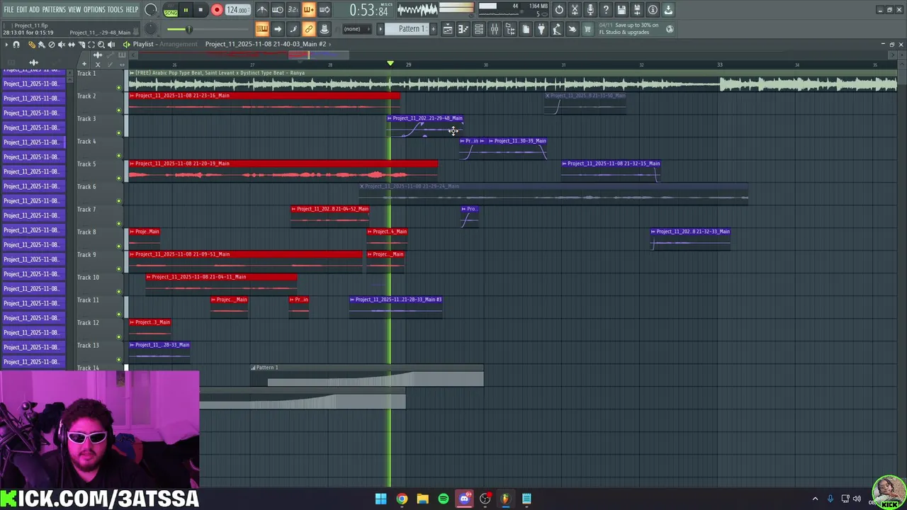The image size is (907, 510).
Task: Select the Slice tool in playlist toolbar
Action: click(x=81, y=45)
